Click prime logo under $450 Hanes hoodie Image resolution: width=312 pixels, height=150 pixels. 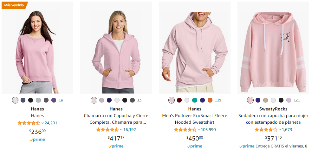click(195, 147)
